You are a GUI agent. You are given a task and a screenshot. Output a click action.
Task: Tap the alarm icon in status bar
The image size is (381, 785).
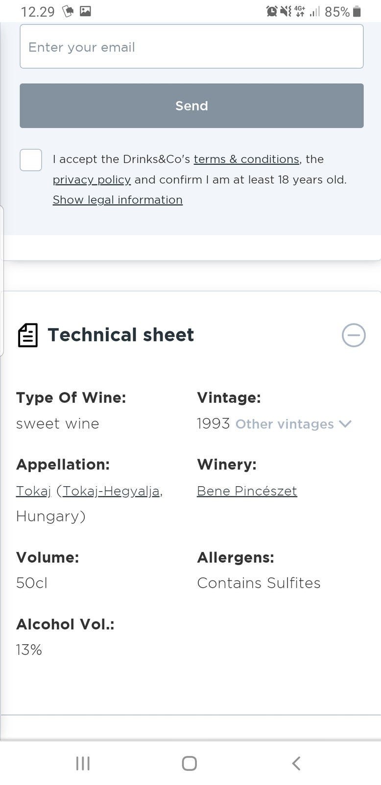[x=272, y=11]
